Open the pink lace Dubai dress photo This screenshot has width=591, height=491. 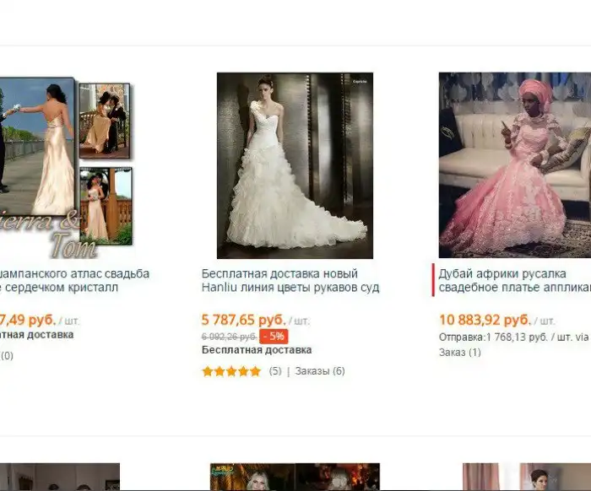[x=514, y=165]
